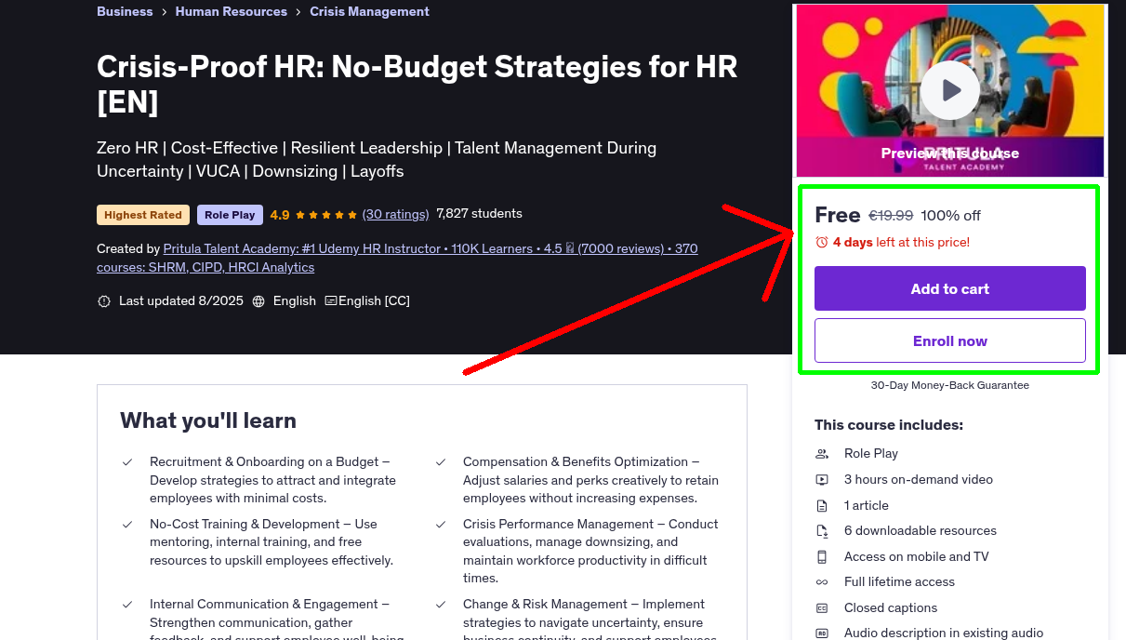Click the Closed captions icon in includes list
Screen dimensions: 1126x640
[822, 608]
